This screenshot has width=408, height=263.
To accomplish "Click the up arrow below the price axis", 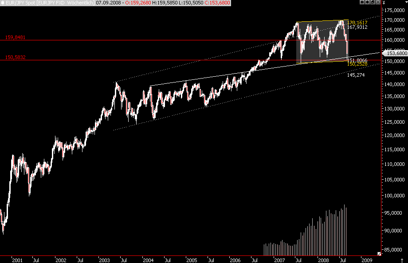I will [x=402, y=260].
